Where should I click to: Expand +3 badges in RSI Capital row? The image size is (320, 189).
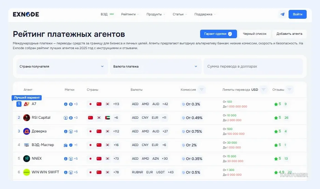[x=76, y=118]
